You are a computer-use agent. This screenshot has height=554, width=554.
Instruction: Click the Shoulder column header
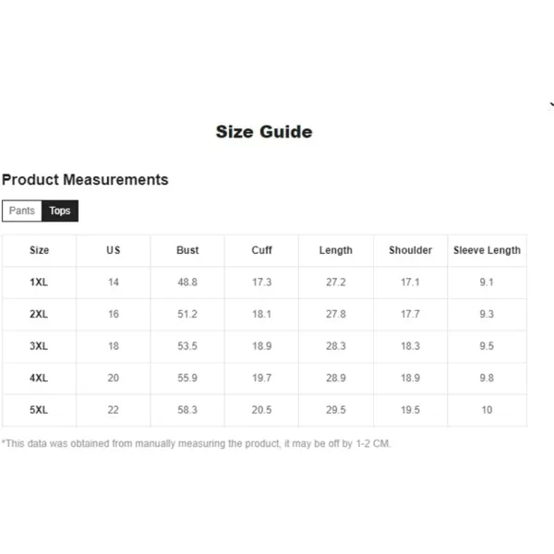click(x=411, y=250)
